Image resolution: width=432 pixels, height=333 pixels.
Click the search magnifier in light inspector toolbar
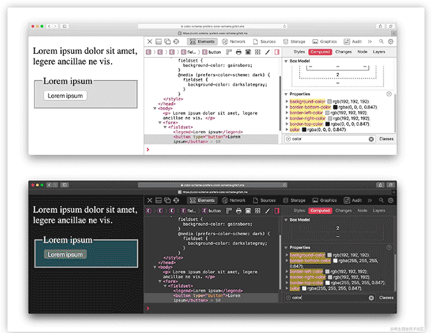tap(381, 41)
